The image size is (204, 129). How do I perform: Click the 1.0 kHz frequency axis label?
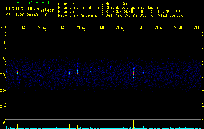(x=3, y=58)
